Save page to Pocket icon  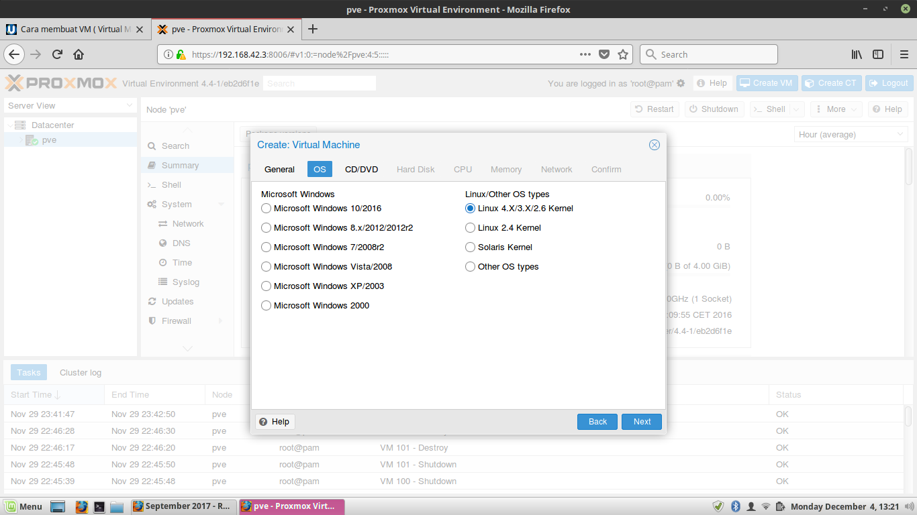pos(604,54)
